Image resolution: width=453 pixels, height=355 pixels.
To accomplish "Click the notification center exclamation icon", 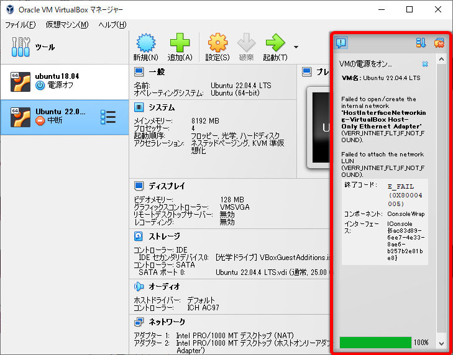I will click(341, 43).
